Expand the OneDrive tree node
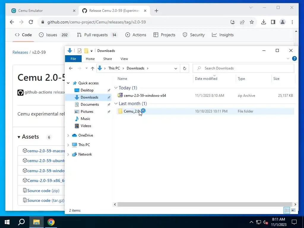304x228 pixels. [x=68, y=135]
